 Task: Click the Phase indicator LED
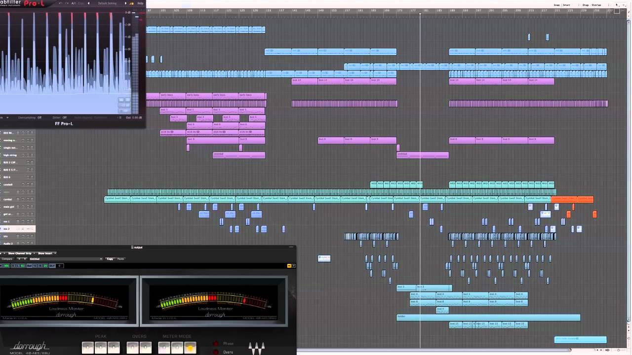(216, 344)
